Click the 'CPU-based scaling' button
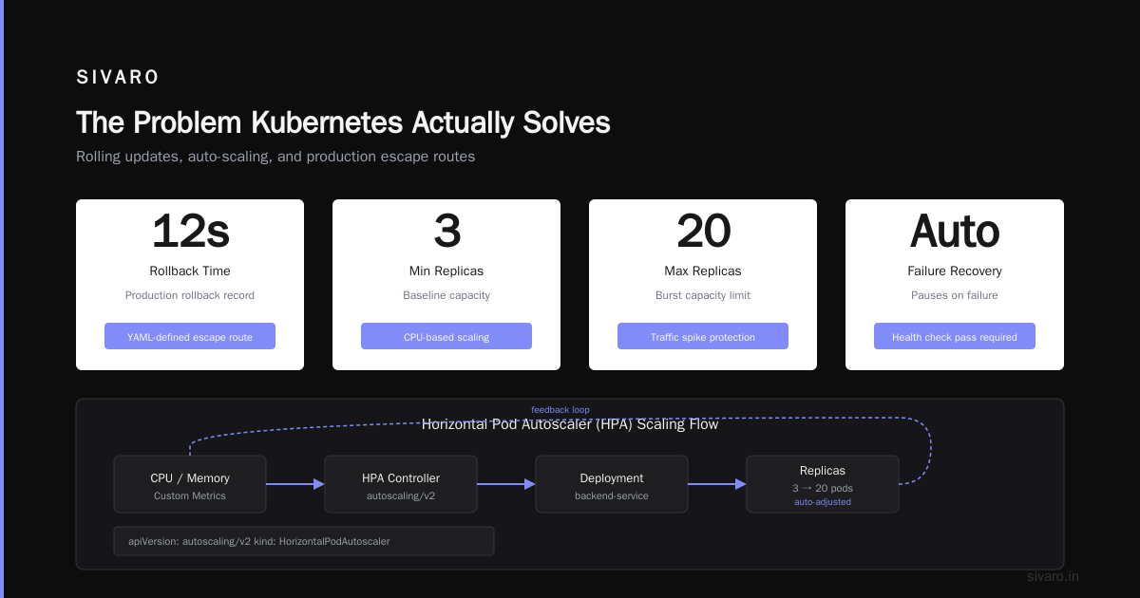 click(x=446, y=336)
